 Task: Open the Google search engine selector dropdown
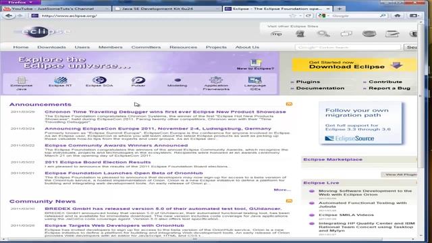[x=324, y=16]
